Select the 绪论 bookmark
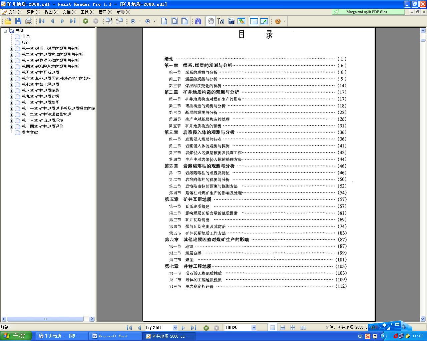427x341 pixels. (x=26, y=43)
